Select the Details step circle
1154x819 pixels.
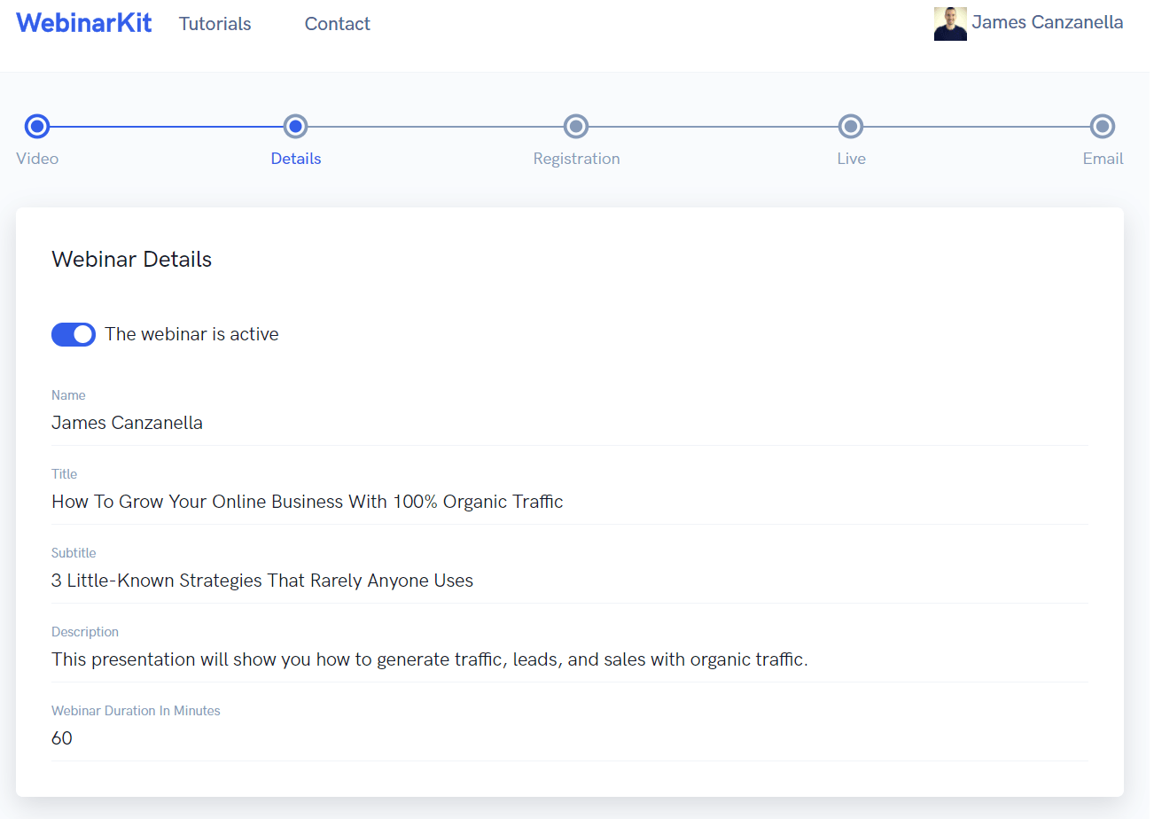pos(296,127)
